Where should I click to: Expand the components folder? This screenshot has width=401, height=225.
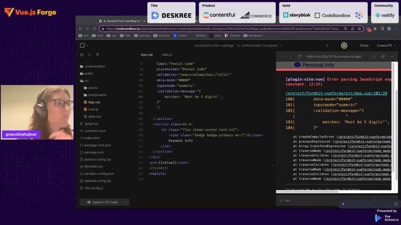(95, 95)
